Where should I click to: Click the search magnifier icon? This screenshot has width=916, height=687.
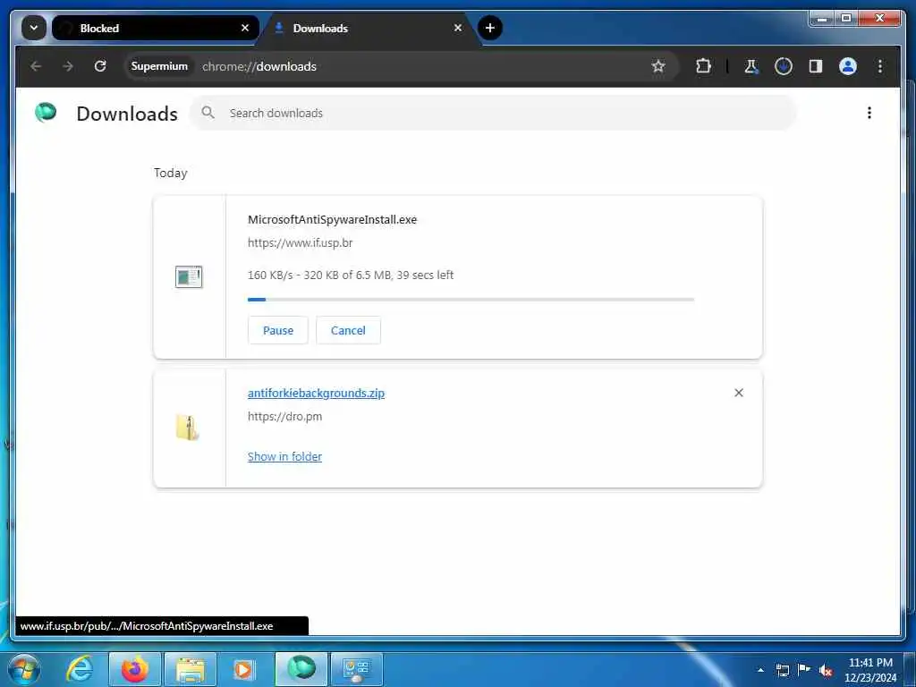[208, 113]
